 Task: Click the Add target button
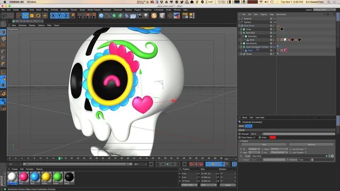(x=264, y=145)
